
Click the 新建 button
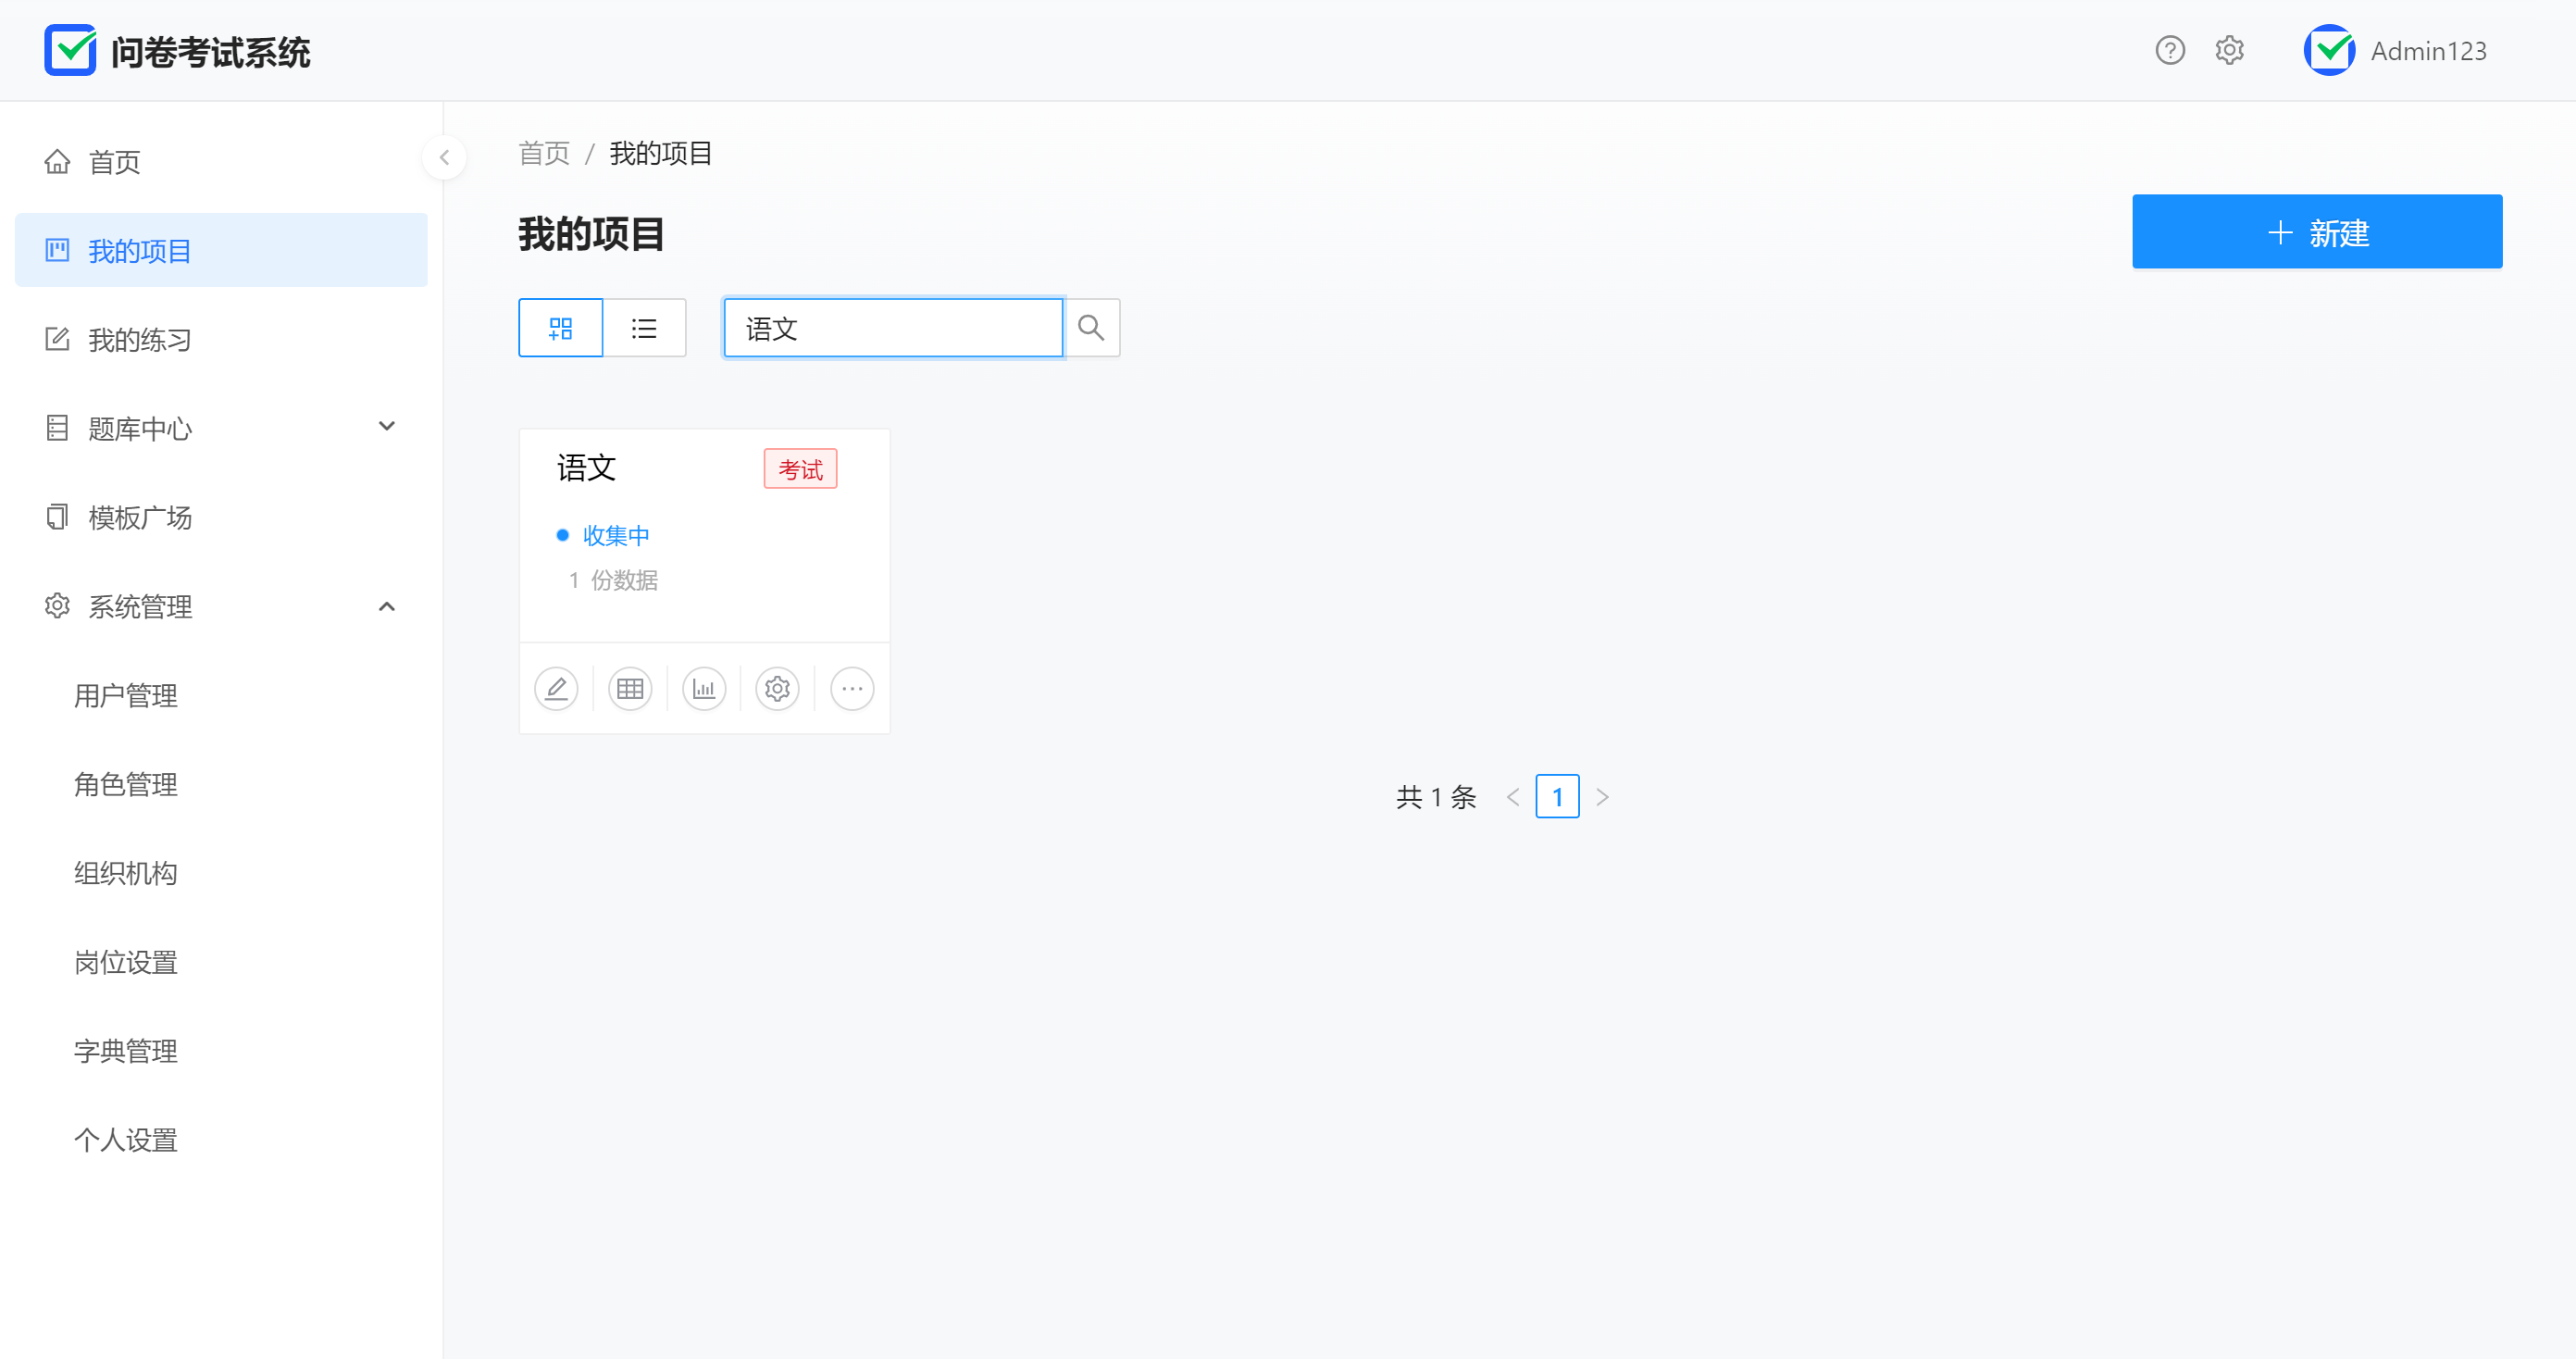(x=2317, y=232)
